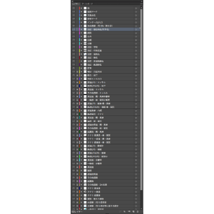Click target circle of インター出入口 layer
214x214 pixels.
136,22
